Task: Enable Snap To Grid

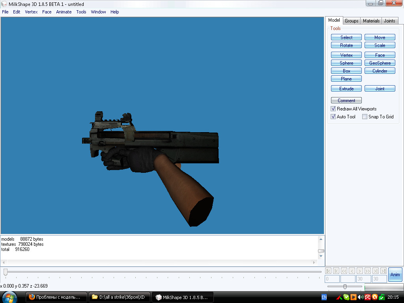Action: coord(365,117)
